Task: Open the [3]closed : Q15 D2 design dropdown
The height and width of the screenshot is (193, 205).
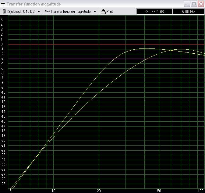Action: (21, 12)
